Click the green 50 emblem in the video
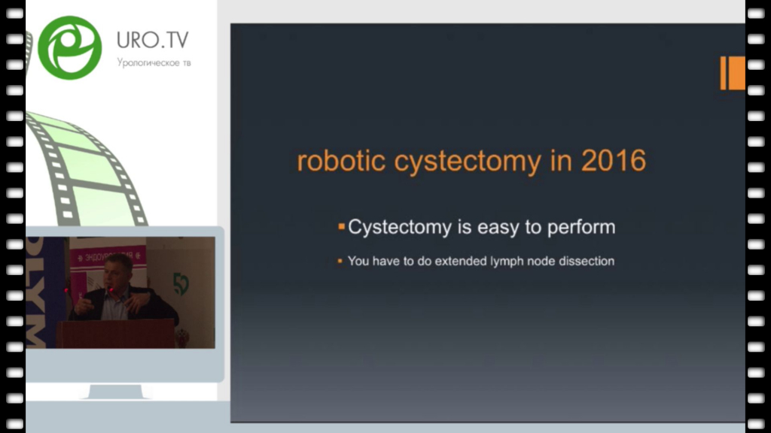Screen dimensions: 771x433 point(181,285)
